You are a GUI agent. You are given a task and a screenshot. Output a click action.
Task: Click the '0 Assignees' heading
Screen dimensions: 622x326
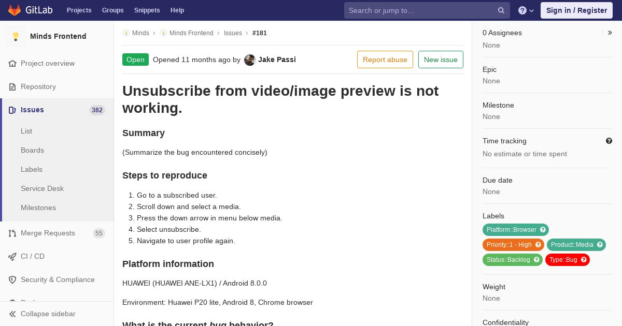click(502, 33)
